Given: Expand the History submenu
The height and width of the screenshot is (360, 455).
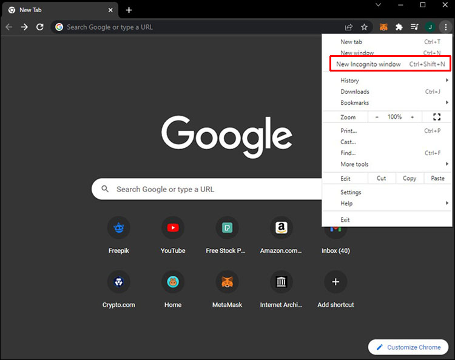Looking at the screenshot, I should click(387, 80).
